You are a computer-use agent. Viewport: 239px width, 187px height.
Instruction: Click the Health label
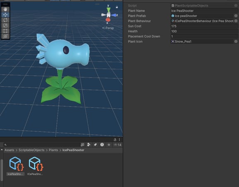click(x=133, y=31)
